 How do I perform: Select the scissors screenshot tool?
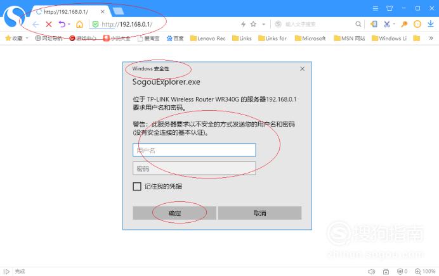386,24
